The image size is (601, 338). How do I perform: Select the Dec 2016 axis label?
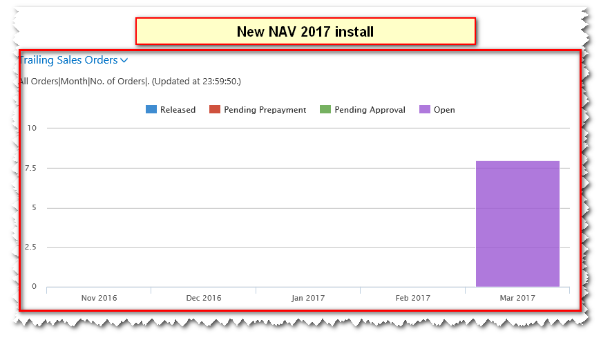(x=204, y=299)
